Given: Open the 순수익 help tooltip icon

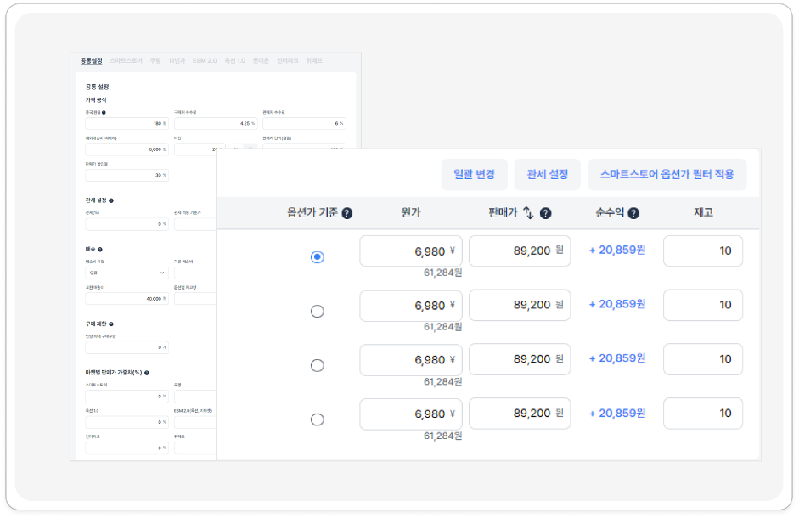Looking at the screenshot, I should pos(633,213).
